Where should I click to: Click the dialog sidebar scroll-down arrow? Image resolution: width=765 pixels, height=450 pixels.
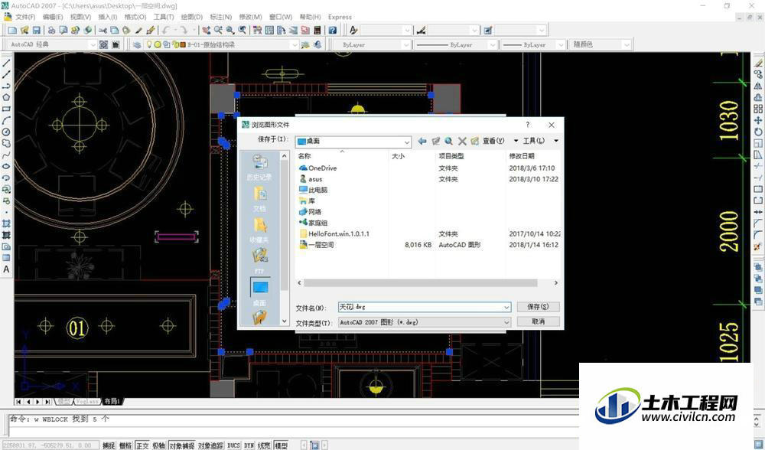[x=285, y=321]
